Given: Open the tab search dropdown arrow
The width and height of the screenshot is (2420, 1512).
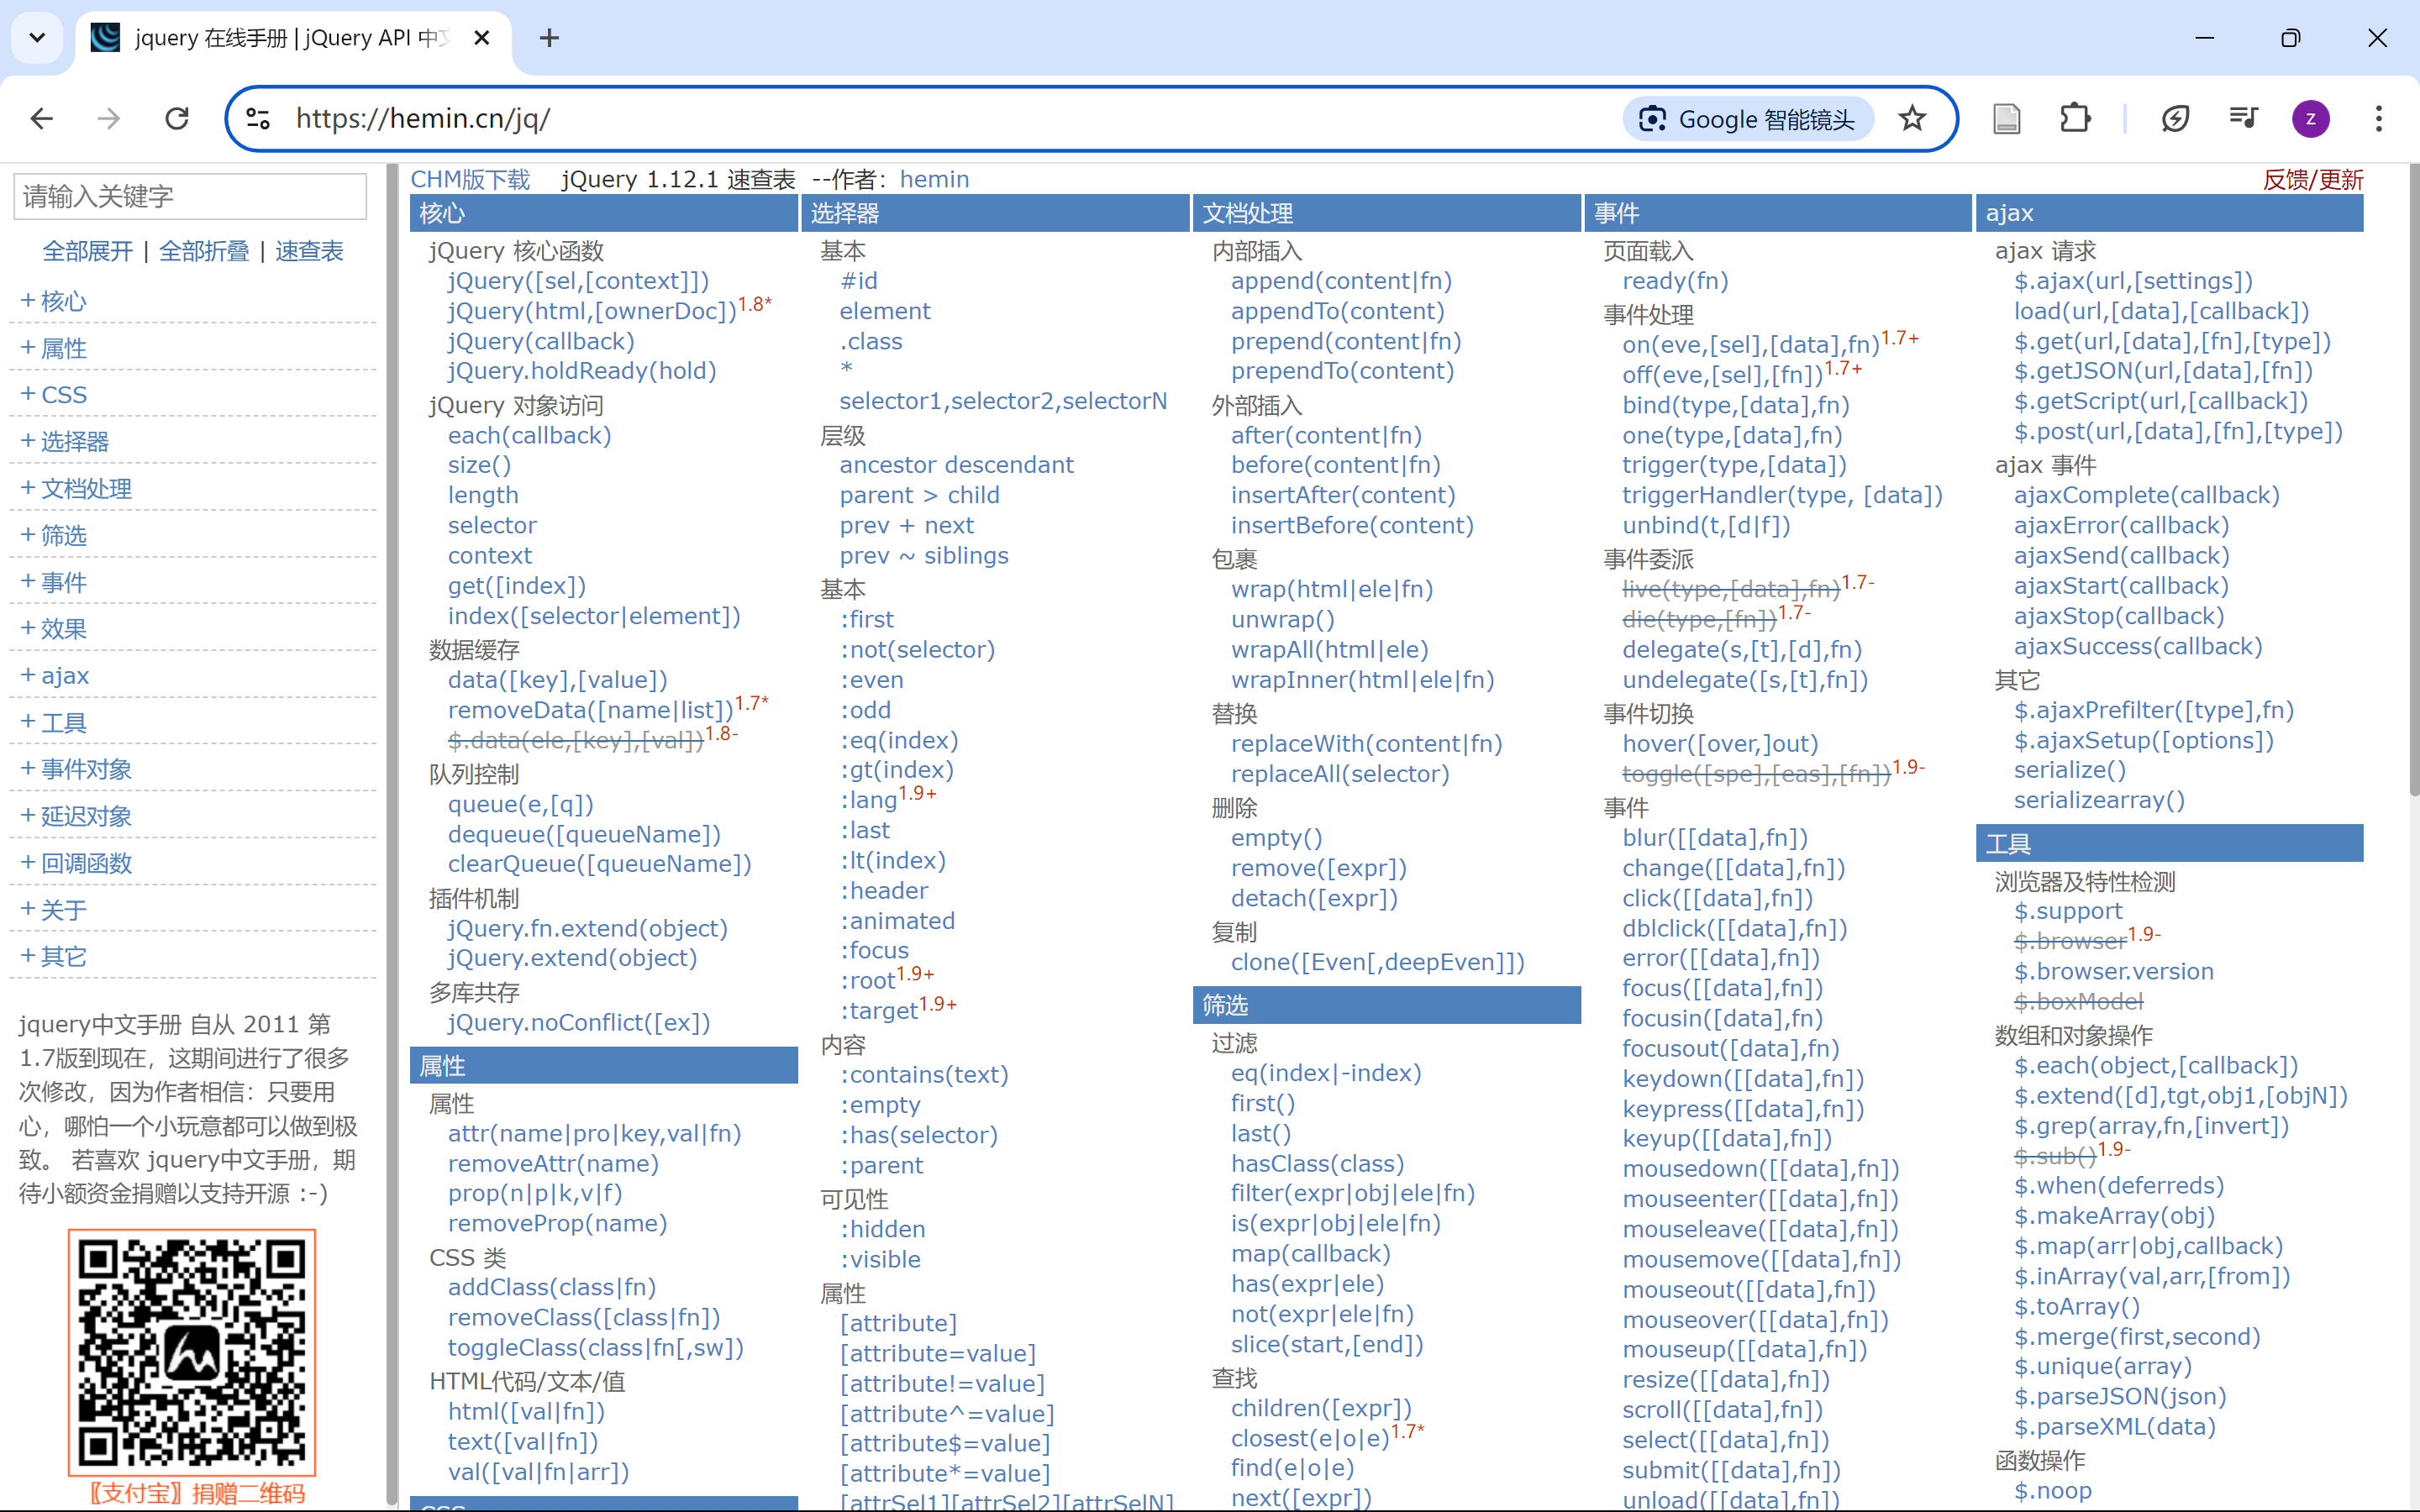Looking at the screenshot, I should pos(37,38).
